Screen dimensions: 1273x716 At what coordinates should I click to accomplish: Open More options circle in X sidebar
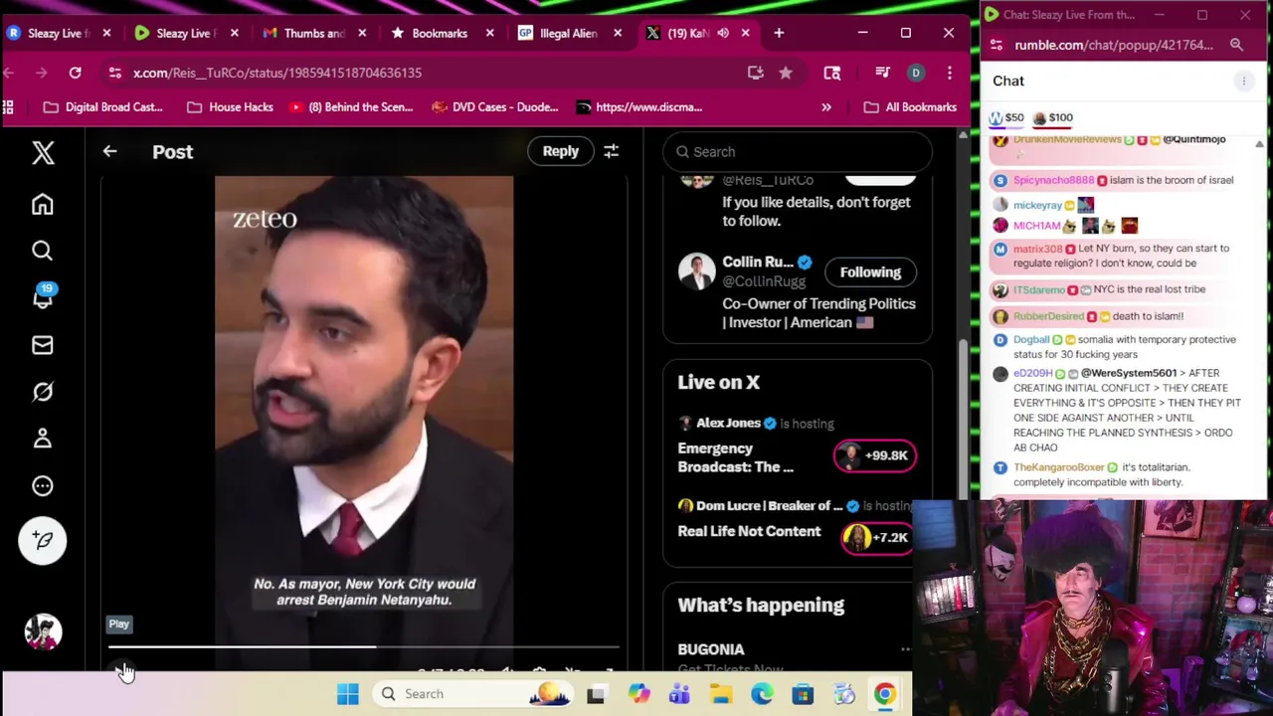42,486
